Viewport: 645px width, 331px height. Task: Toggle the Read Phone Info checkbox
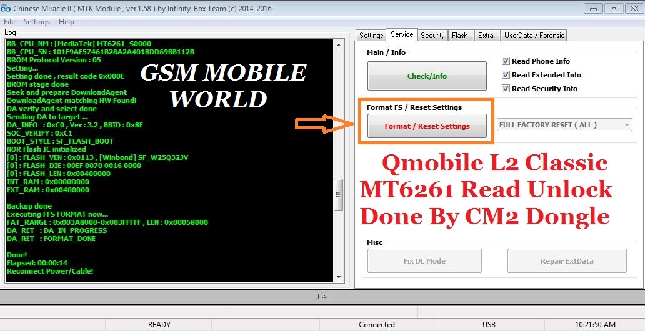pyautogui.click(x=506, y=61)
